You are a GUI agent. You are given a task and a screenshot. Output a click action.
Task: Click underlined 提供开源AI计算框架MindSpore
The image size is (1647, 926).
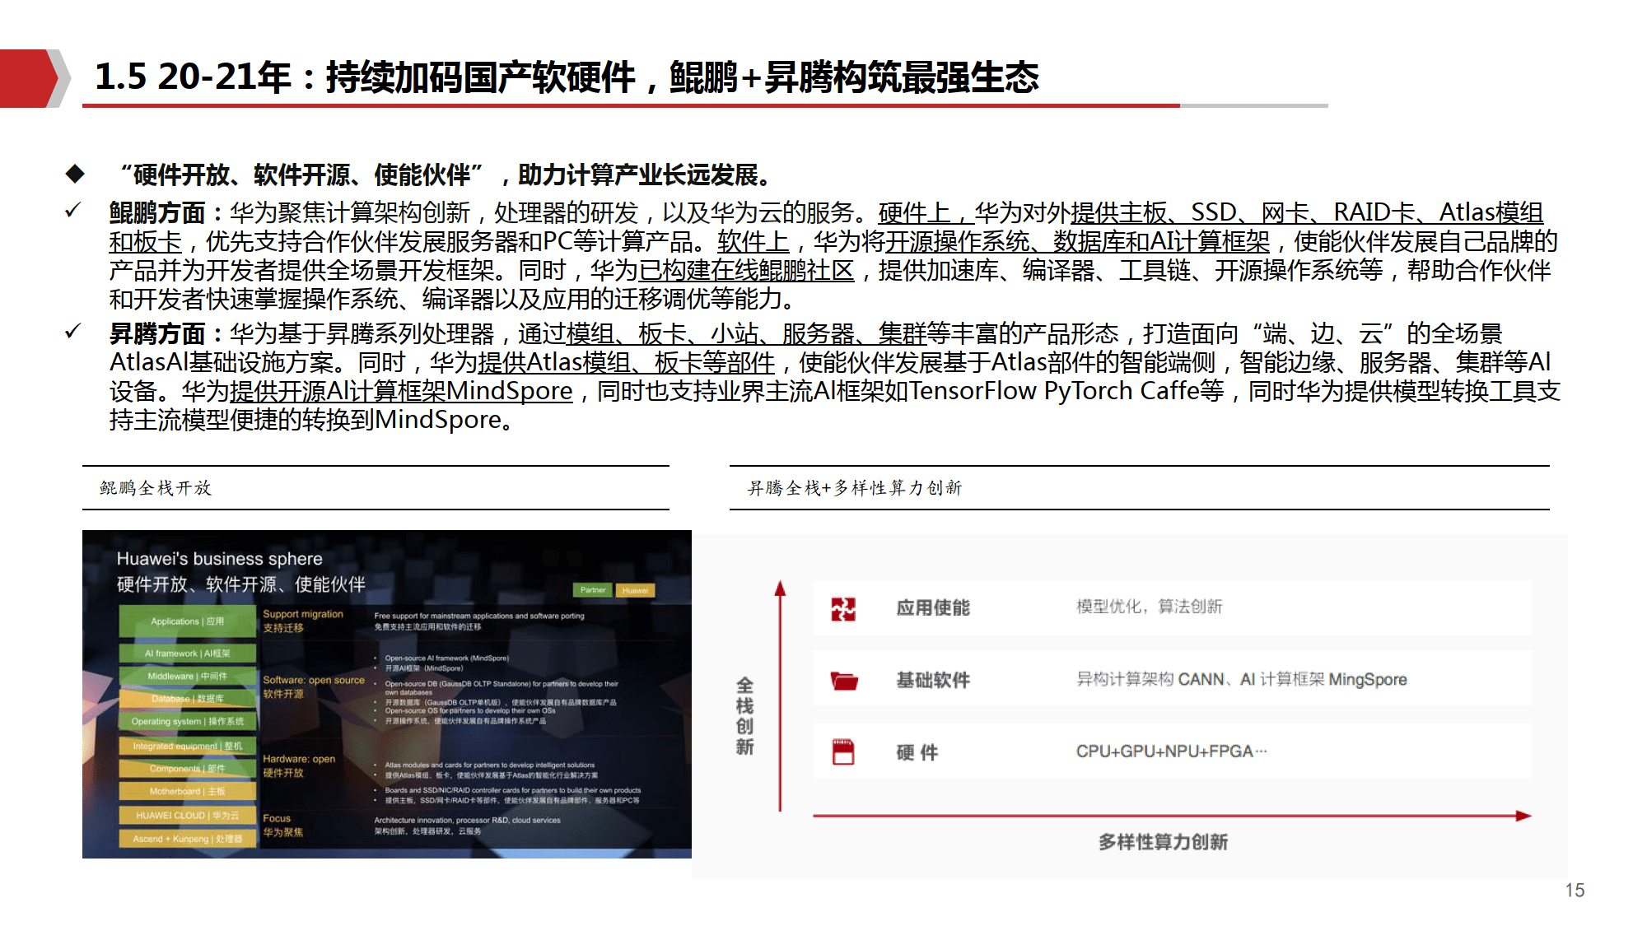(x=401, y=392)
